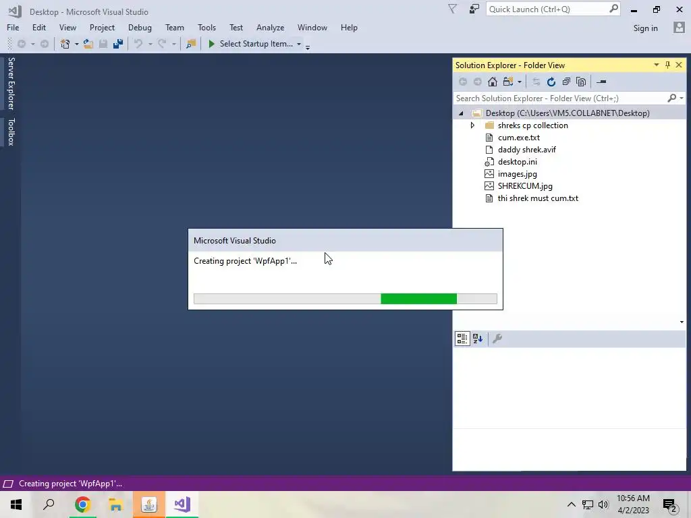Open the Analyze menu
691x518 pixels.
(x=270, y=27)
